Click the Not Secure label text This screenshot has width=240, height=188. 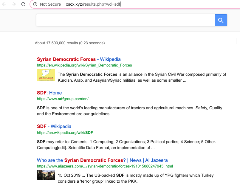click(x=50, y=4)
